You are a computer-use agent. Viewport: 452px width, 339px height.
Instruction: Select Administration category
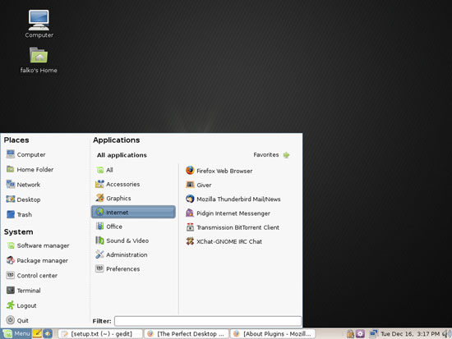(133, 254)
